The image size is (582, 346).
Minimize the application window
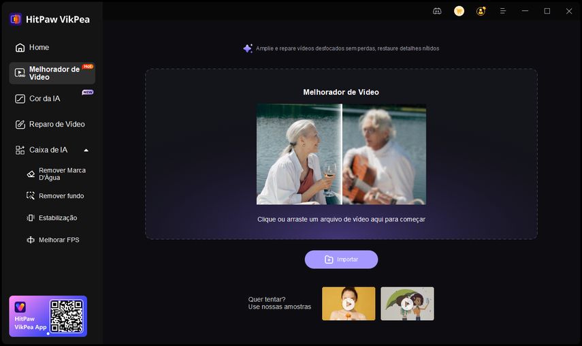coord(525,11)
